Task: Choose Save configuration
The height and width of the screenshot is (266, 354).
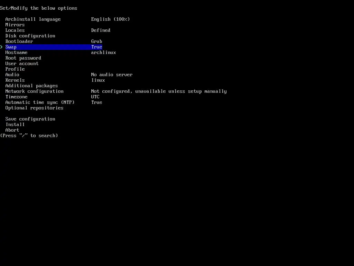Action: [30, 119]
